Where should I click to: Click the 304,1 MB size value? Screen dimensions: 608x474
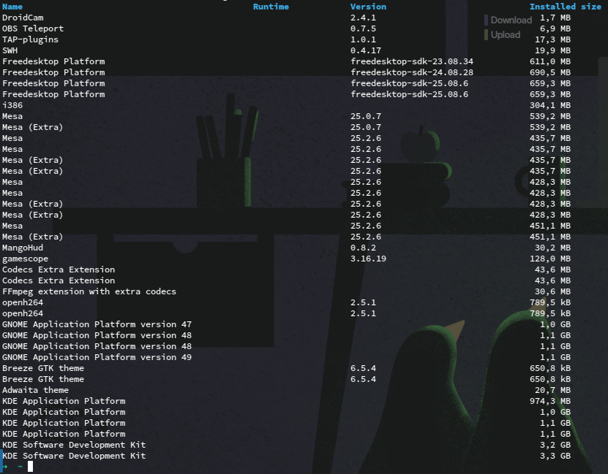(550, 105)
